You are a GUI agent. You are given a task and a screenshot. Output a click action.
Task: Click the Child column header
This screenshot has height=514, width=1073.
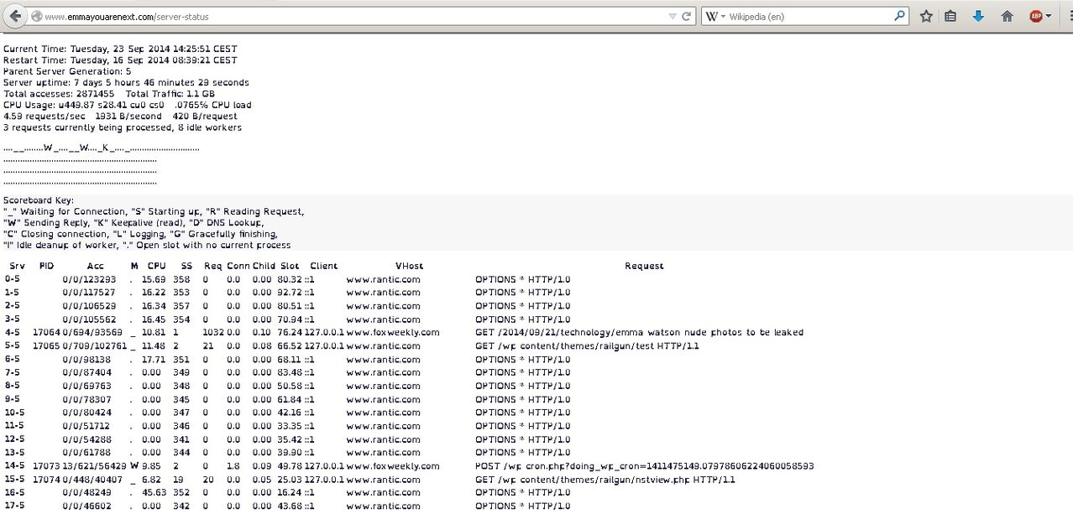pos(264,266)
